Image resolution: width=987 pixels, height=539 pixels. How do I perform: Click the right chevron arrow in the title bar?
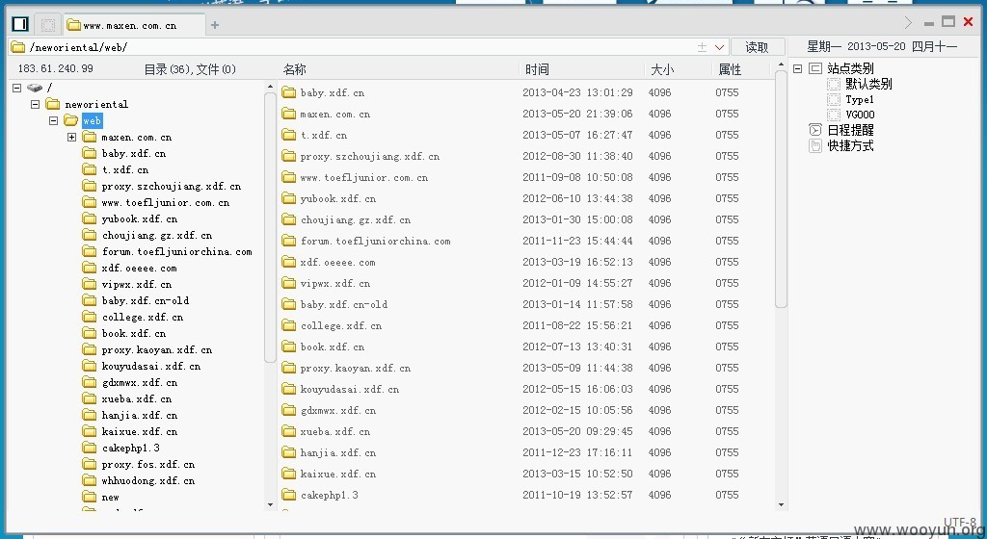click(908, 22)
